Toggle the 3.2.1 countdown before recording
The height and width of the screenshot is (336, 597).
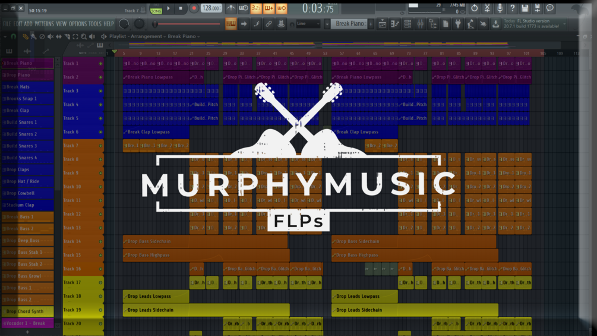[x=256, y=8]
